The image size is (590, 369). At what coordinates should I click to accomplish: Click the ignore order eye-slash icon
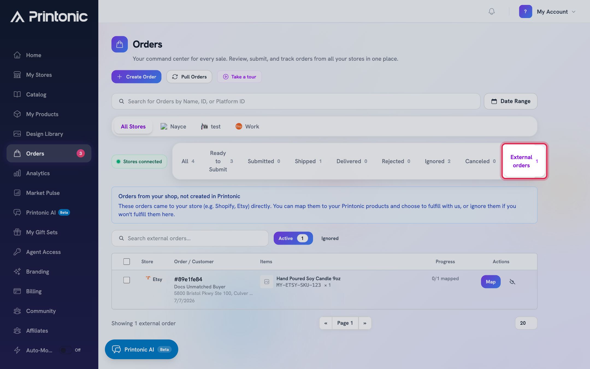click(512, 282)
